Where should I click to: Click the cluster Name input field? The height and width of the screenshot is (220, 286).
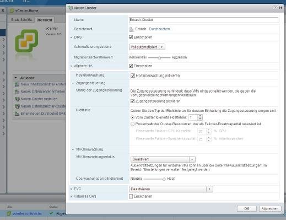pos(203,20)
